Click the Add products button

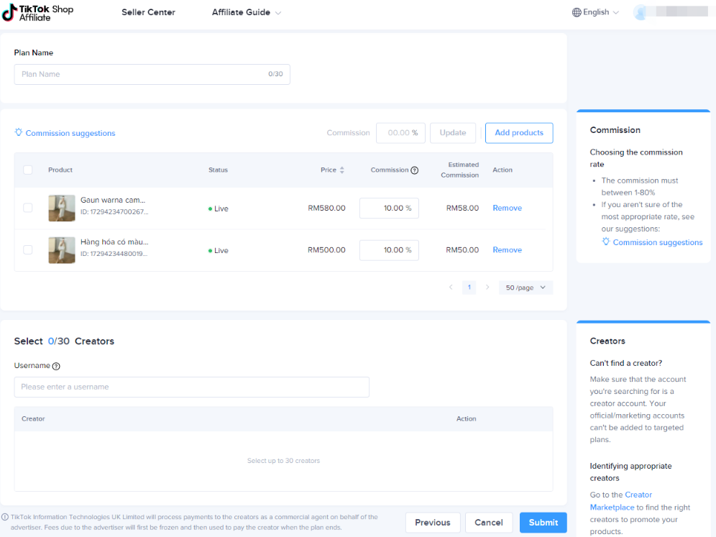tap(519, 133)
